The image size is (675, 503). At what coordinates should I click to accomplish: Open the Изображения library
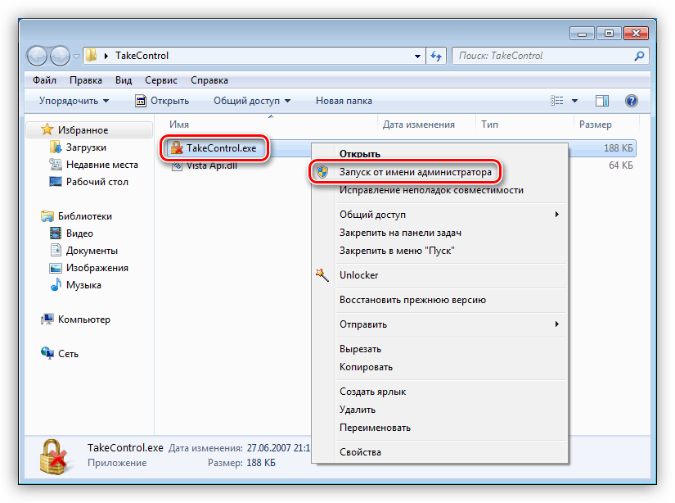coord(97,268)
